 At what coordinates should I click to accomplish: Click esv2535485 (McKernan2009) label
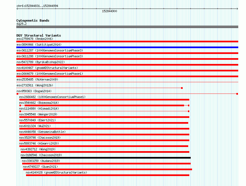tap(37, 79)
